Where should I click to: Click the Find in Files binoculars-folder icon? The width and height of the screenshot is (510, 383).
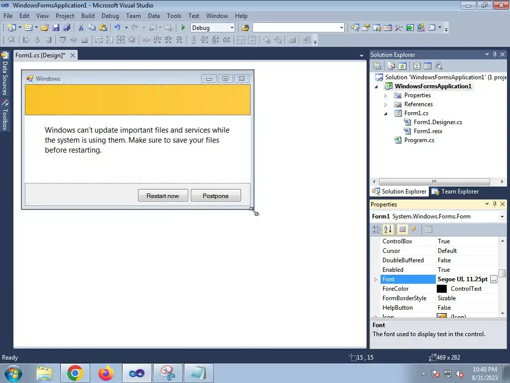point(245,28)
